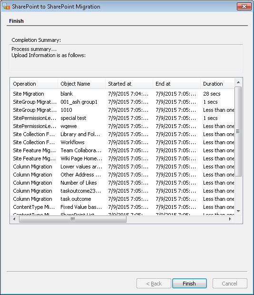254x295 pixels.
Task: Sort by Operation column header
Action: 34,84
